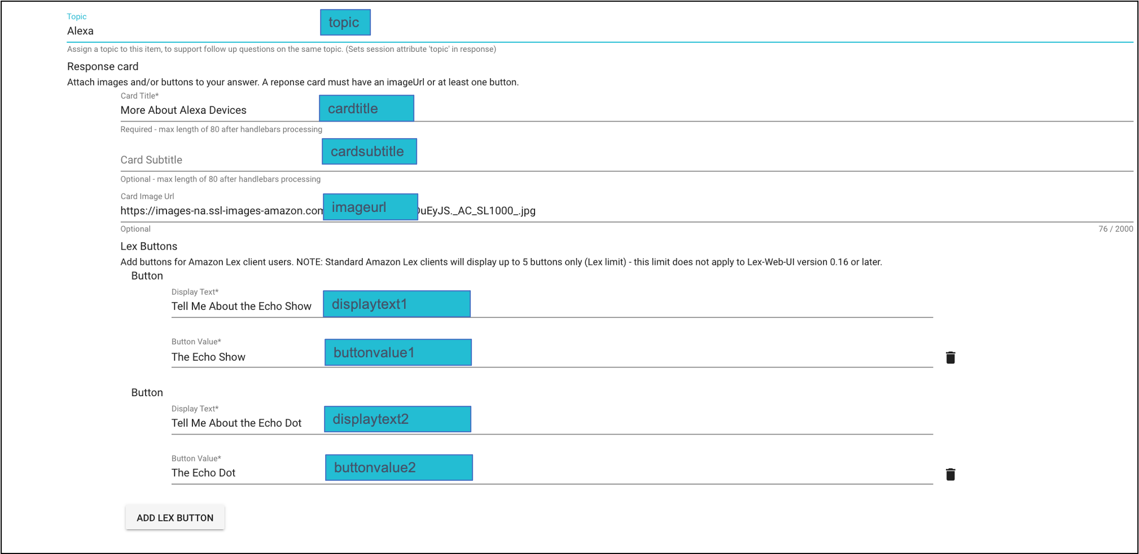The image size is (1139, 554).
Task: Edit the Card Title field
Action: coord(627,110)
